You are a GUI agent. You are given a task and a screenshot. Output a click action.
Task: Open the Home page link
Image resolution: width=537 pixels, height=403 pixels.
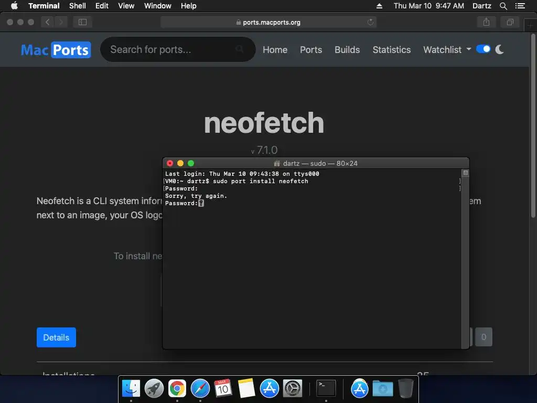point(275,50)
